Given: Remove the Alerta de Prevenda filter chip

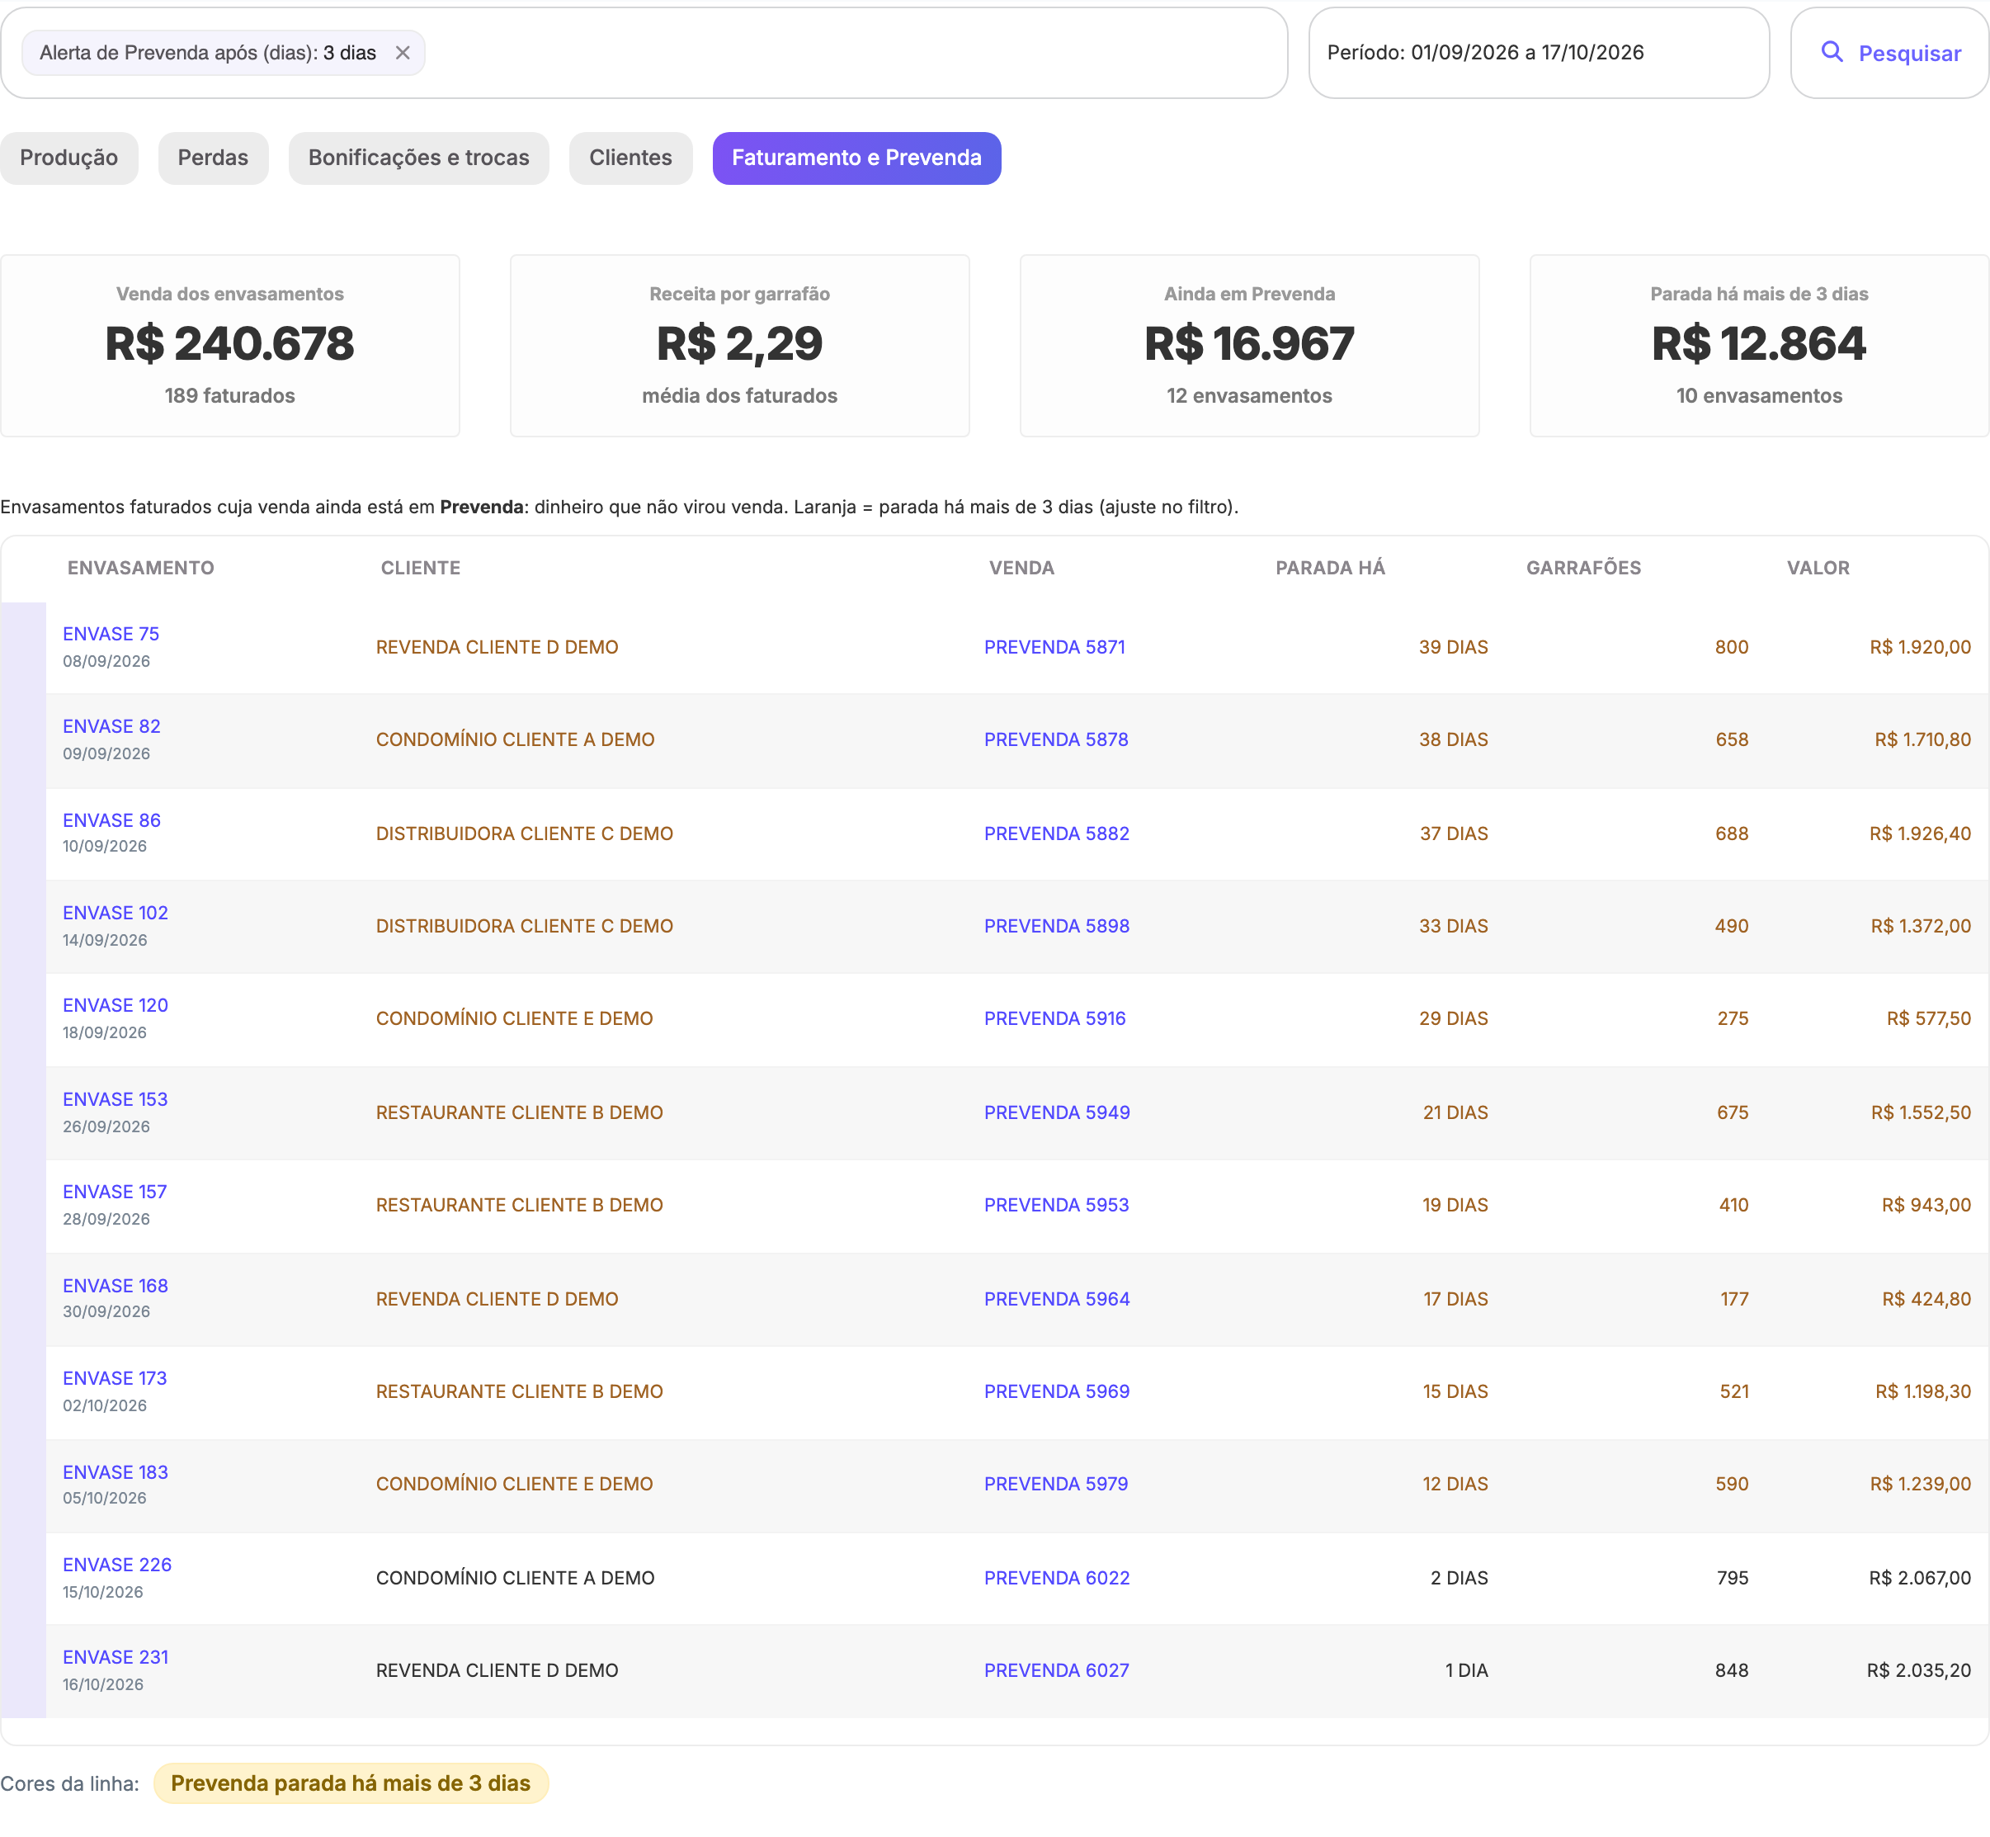Looking at the screenshot, I should [403, 53].
